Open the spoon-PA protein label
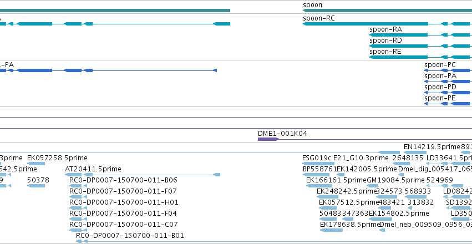The width and height of the screenshot is (472, 244). [440, 76]
